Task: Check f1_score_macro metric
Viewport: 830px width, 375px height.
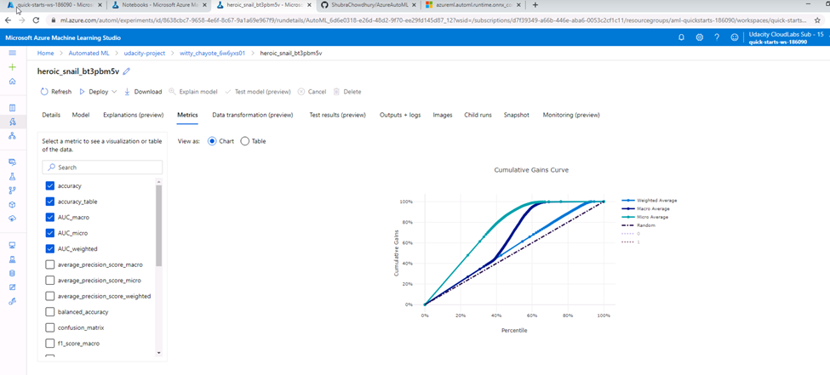Action: (x=50, y=344)
